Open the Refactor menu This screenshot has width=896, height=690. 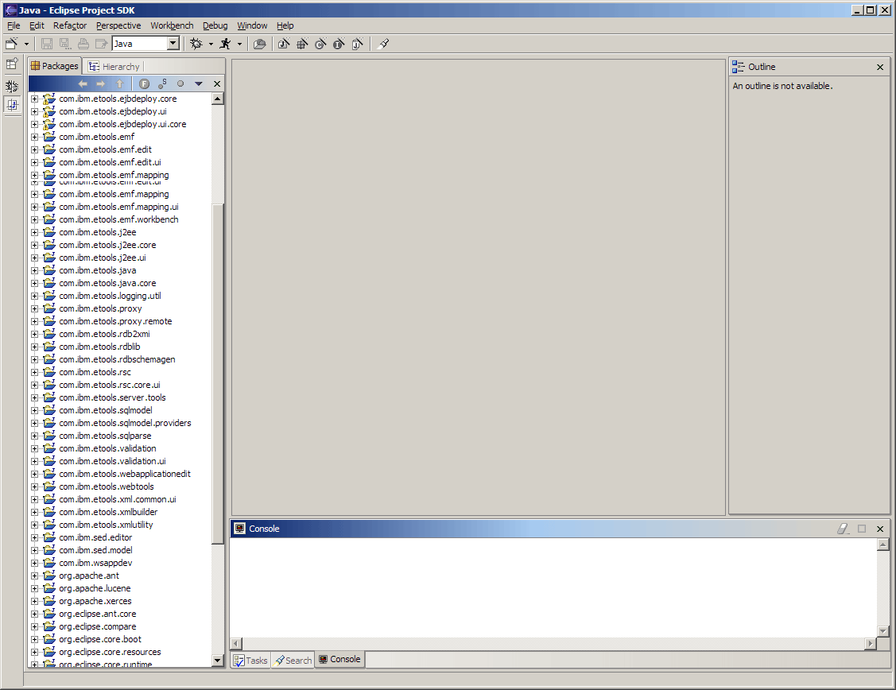70,25
